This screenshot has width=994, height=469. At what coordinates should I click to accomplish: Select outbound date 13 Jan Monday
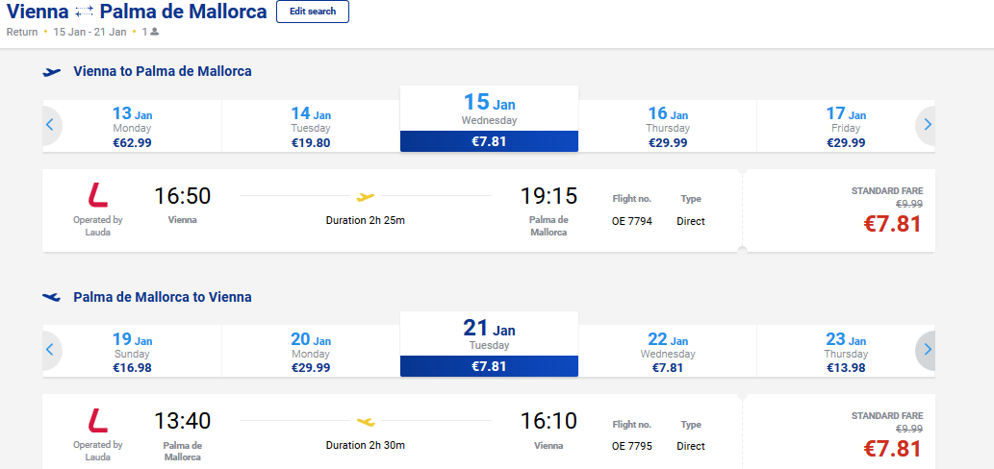click(x=133, y=126)
